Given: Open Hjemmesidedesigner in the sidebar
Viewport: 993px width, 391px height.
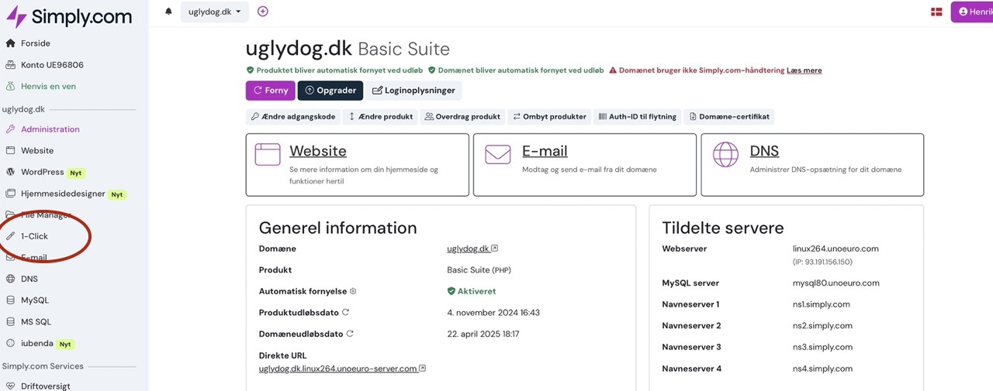Looking at the screenshot, I should (x=64, y=194).
